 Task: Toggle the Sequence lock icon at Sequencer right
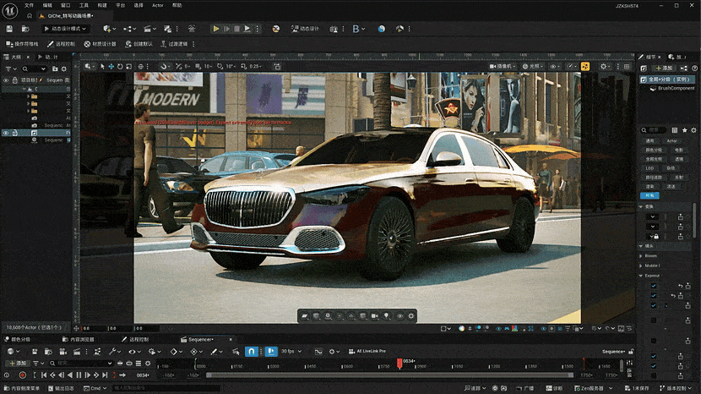pos(631,352)
